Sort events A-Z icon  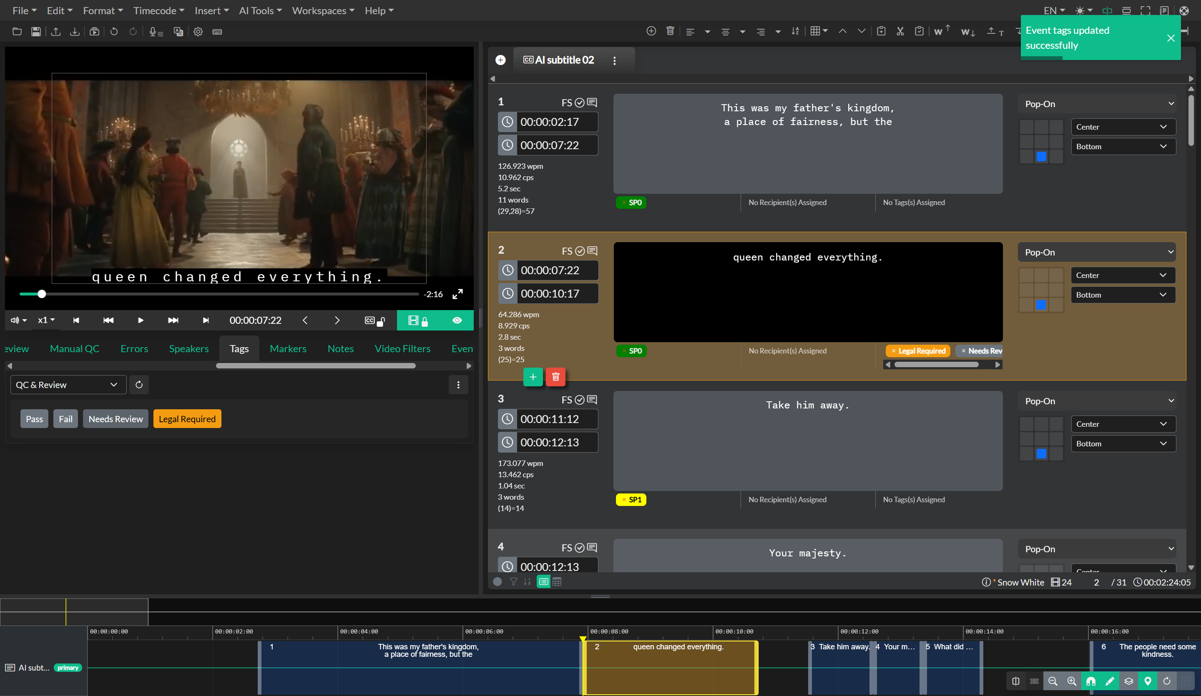click(x=795, y=31)
